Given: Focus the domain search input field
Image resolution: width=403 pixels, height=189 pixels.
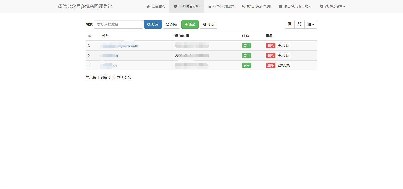Looking at the screenshot, I should click(x=118, y=24).
